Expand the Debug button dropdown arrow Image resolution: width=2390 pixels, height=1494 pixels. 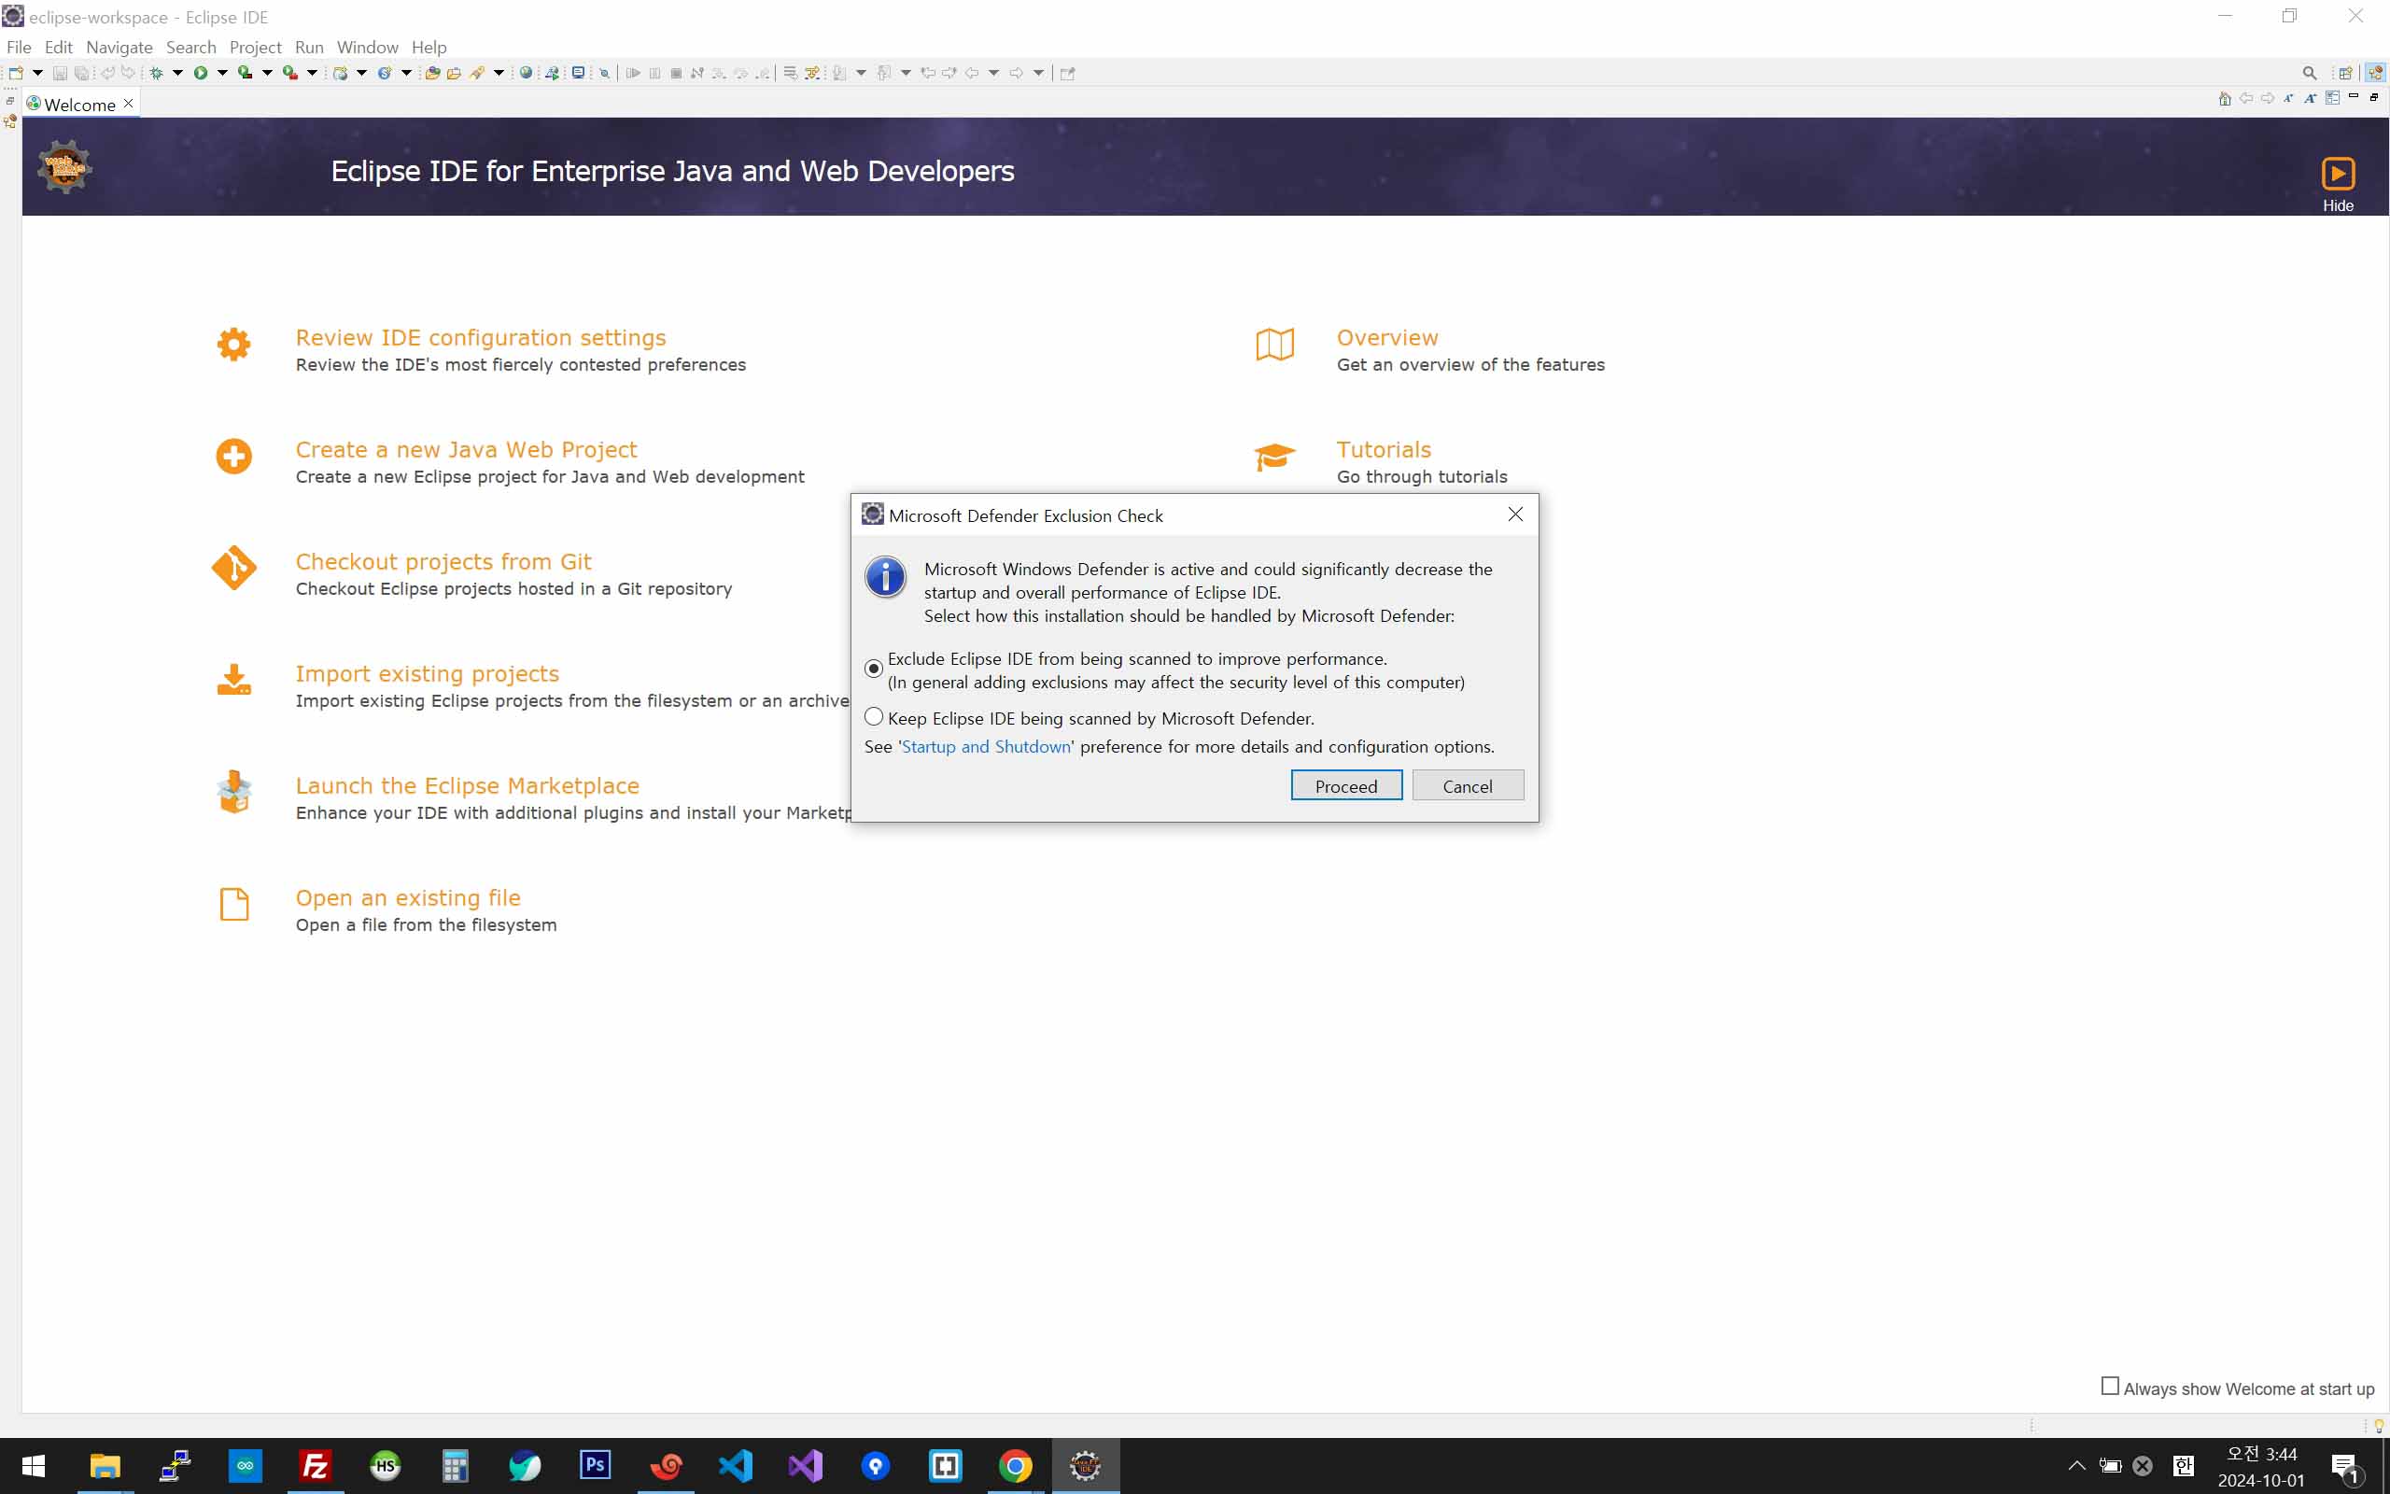click(x=177, y=73)
